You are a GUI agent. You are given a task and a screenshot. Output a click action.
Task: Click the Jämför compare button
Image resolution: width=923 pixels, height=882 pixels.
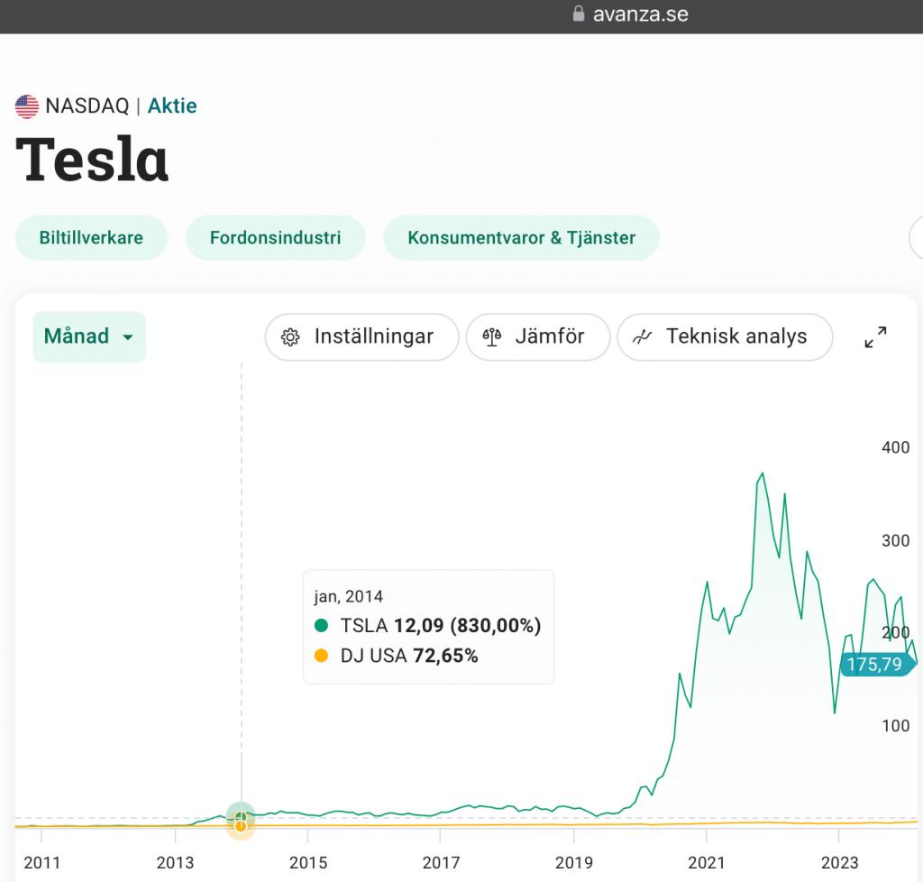[x=537, y=336]
